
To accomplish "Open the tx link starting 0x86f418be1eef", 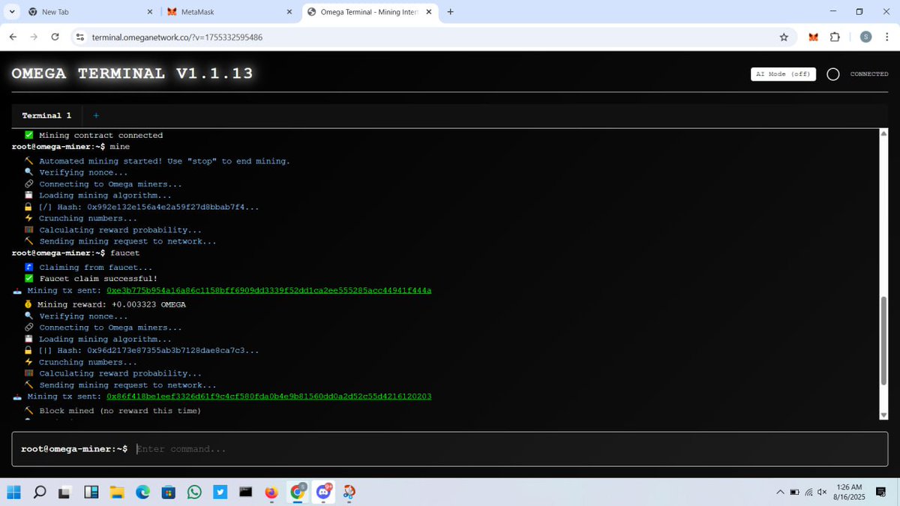I will [x=269, y=397].
